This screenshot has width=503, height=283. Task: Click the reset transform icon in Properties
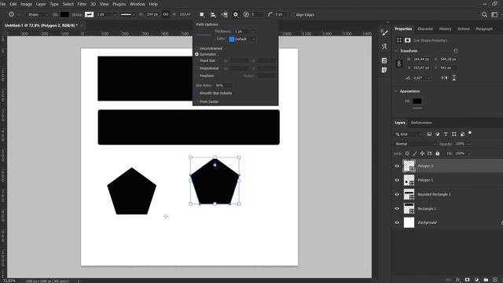[x=456, y=50]
